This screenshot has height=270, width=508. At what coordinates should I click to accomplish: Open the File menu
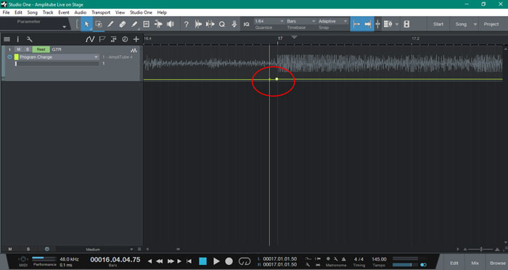[x=6, y=12]
